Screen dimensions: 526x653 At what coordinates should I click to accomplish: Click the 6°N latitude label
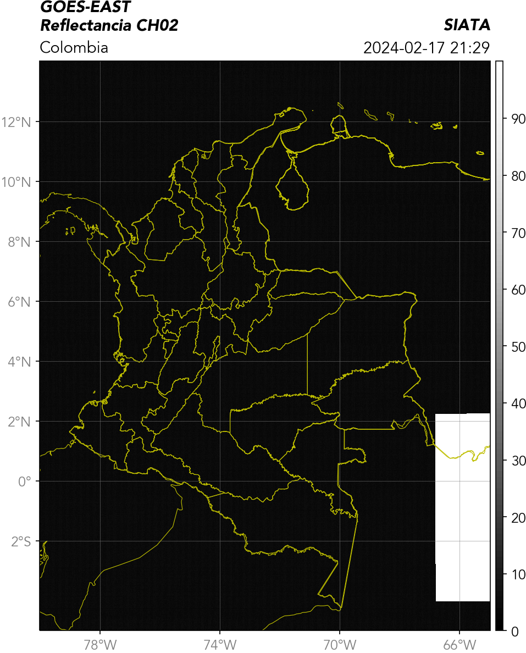coord(20,302)
